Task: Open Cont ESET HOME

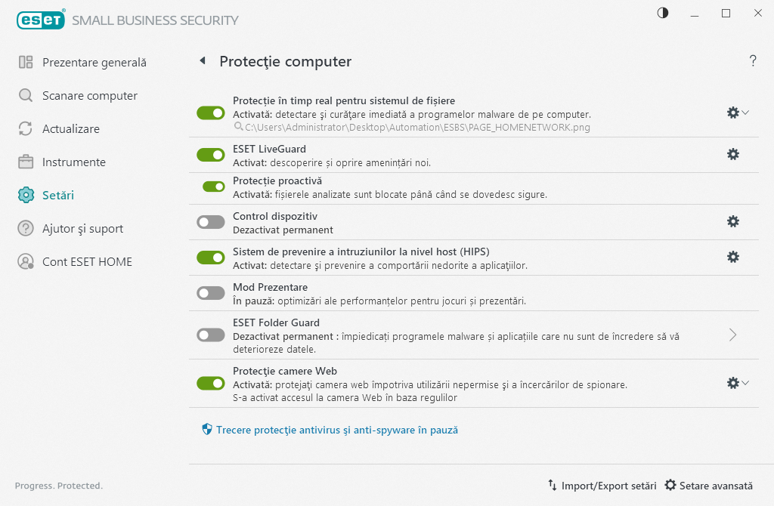Action: [x=85, y=261]
